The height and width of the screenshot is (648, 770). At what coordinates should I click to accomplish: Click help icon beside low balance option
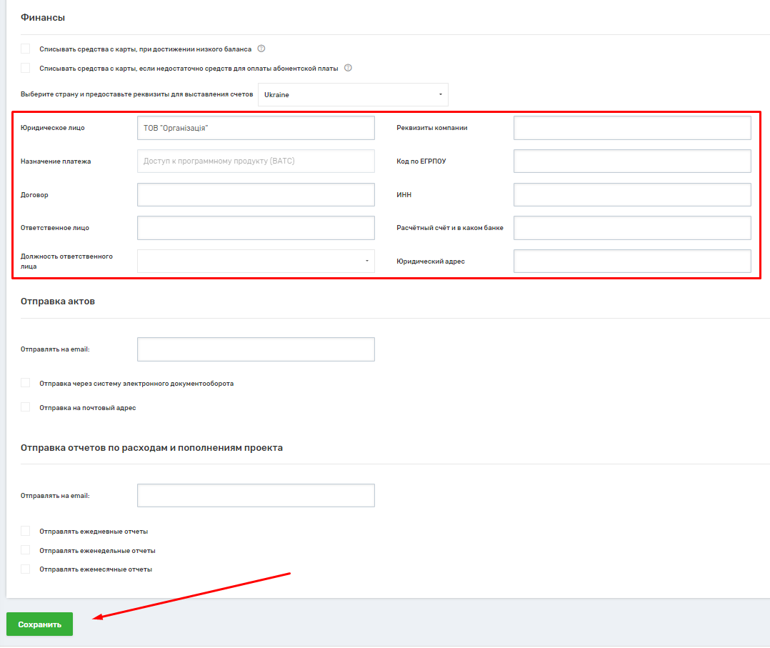(x=261, y=49)
